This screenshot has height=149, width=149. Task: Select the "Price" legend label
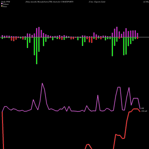click(5, 7)
